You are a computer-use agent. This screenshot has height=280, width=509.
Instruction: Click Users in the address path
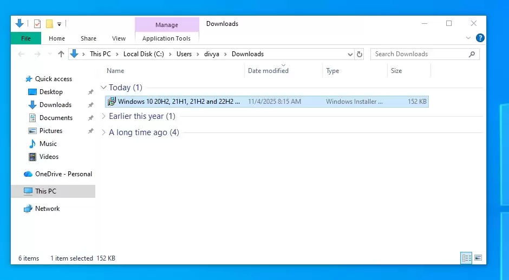click(184, 54)
